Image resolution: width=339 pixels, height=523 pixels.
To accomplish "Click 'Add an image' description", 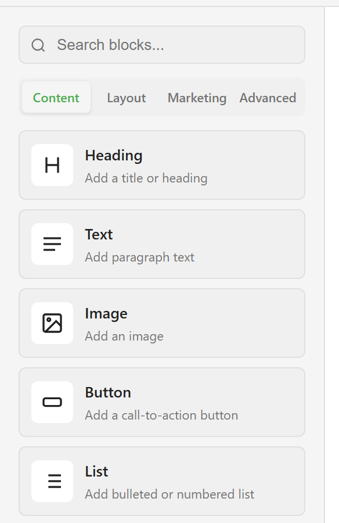I will click(124, 336).
